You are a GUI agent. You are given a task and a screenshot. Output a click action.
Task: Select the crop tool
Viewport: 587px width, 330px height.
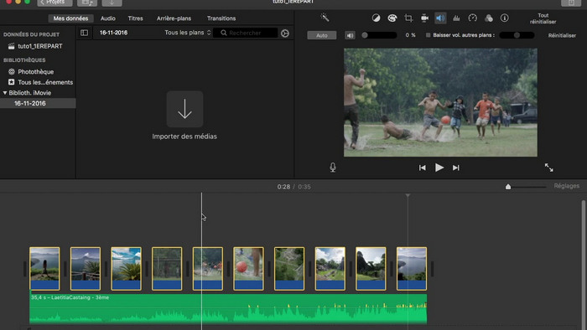408,18
